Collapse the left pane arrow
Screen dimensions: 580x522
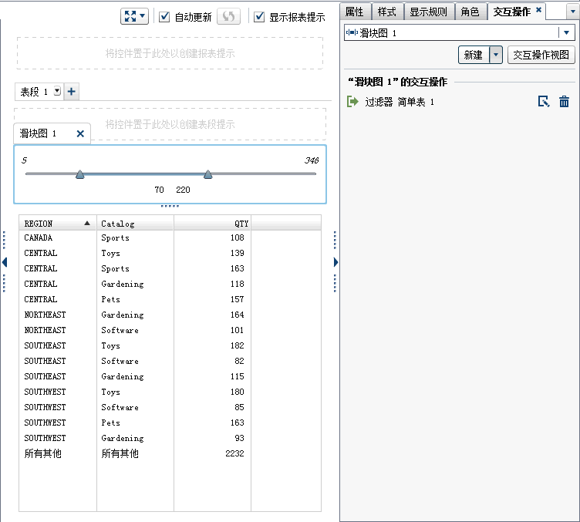[x=5, y=262]
